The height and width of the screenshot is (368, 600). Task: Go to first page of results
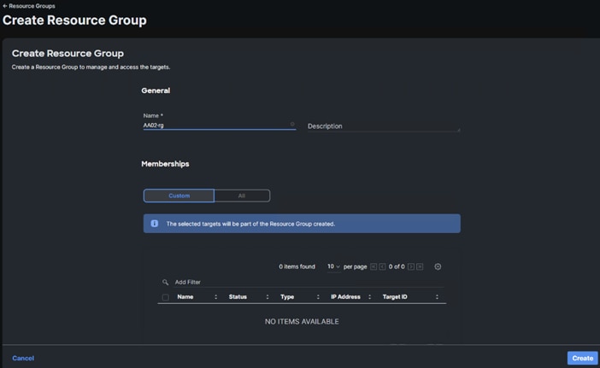(374, 266)
